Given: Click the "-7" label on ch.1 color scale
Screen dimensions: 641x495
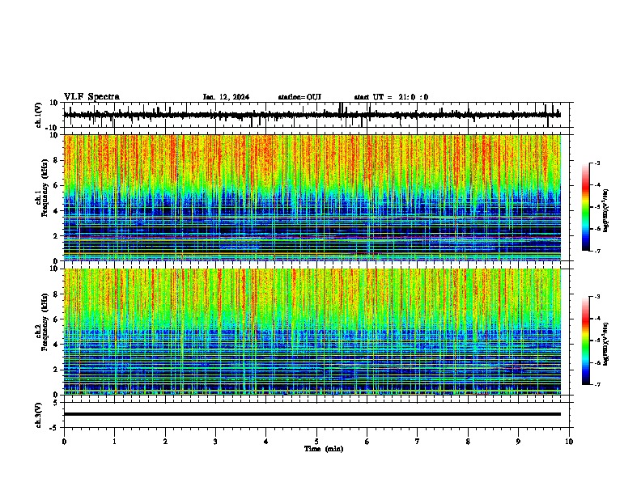Looking at the screenshot, I should click(597, 251).
